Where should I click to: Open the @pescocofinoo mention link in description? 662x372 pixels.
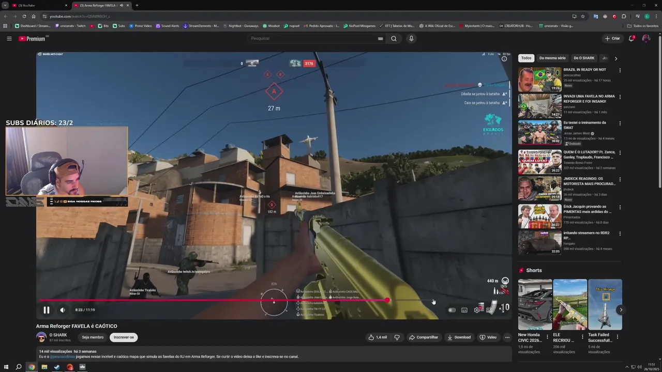point(63,357)
